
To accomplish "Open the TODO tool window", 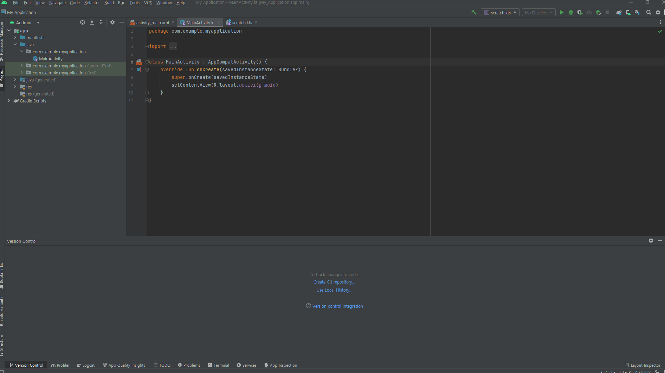I will [x=162, y=365].
